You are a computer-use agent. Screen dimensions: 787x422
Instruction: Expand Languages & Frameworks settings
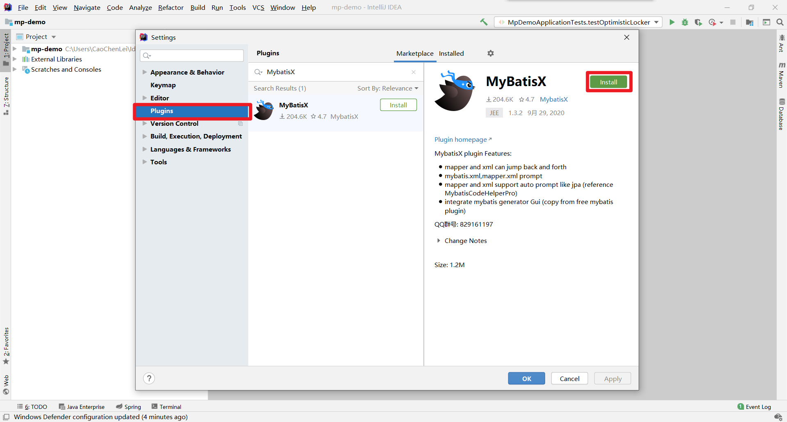point(144,149)
